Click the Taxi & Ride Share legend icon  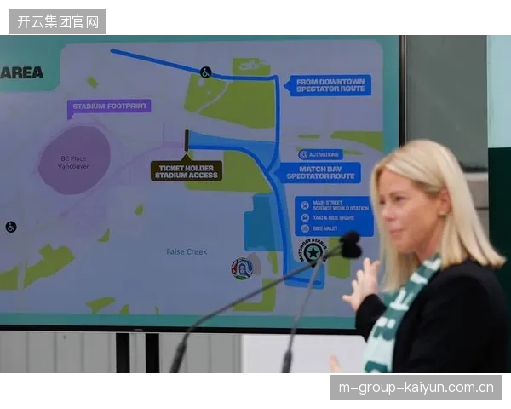(305, 217)
